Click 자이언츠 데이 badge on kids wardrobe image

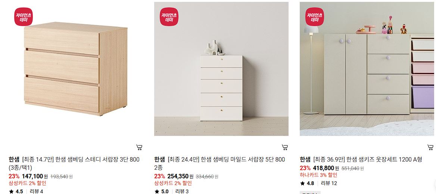[x=315, y=17]
